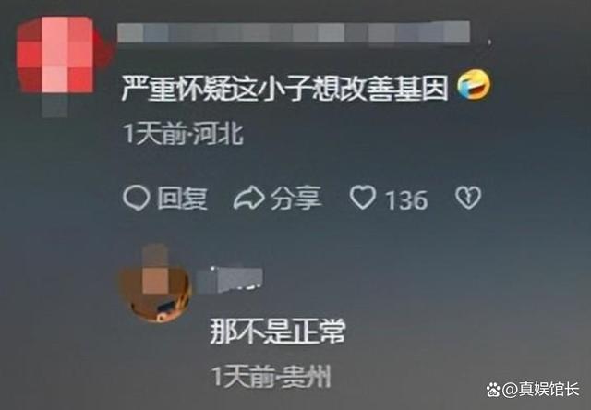The image size is (591, 410).
Task: Click the small dot right of the blurred username bar
Action: (x=489, y=42)
